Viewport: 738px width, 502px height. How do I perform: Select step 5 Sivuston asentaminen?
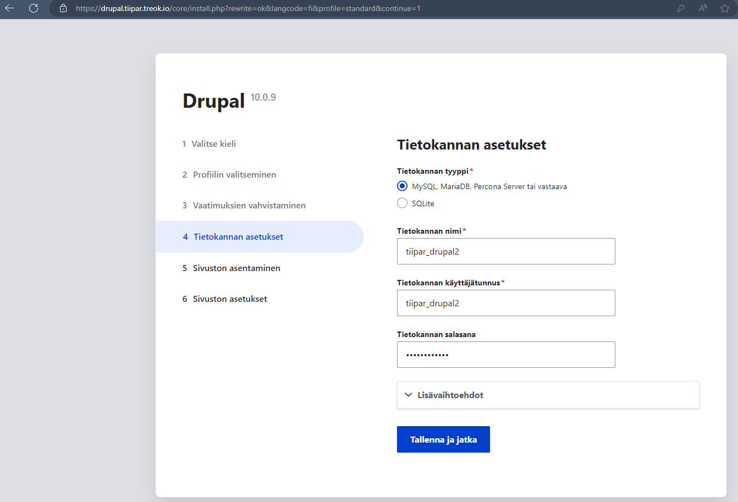tap(232, 268)
